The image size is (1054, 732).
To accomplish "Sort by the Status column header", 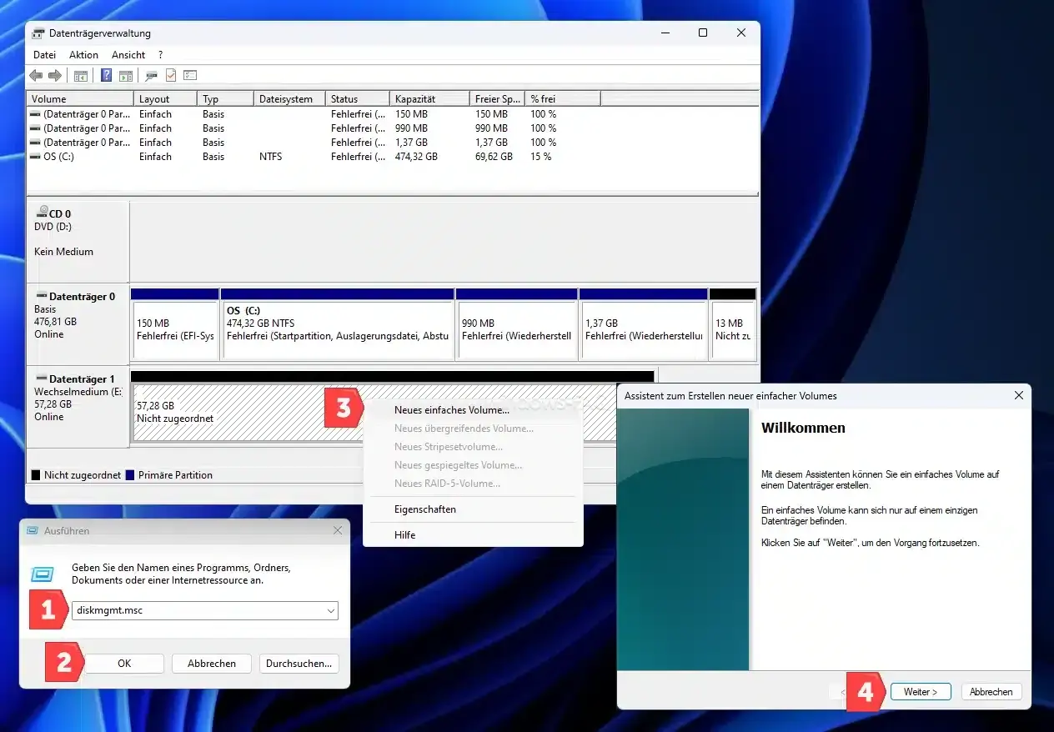I will [x=358, y=99].
